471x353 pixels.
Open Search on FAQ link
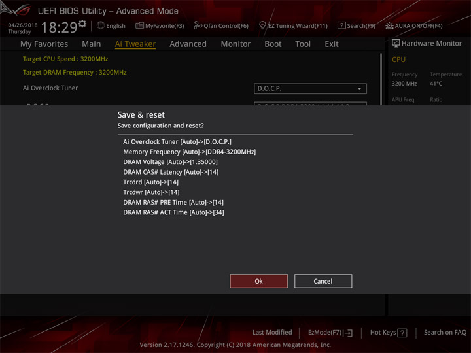tap(445, 332)
